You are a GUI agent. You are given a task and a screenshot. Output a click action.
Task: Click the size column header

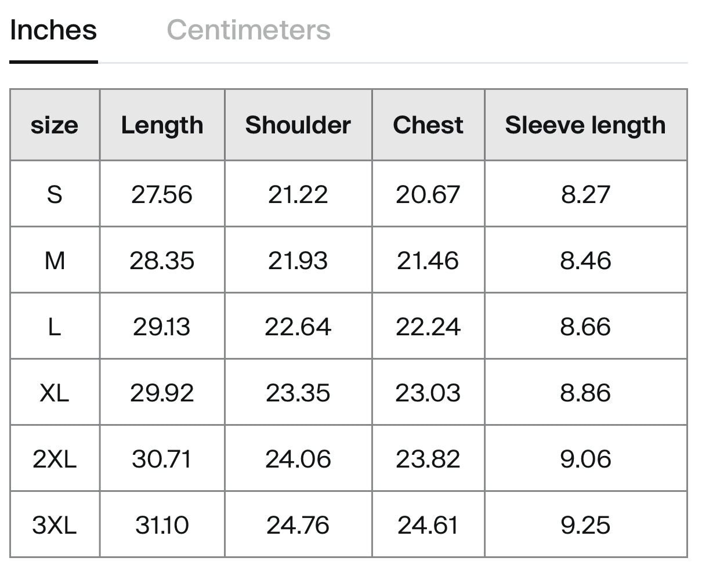pyautogui.click(x=55, y=125)
